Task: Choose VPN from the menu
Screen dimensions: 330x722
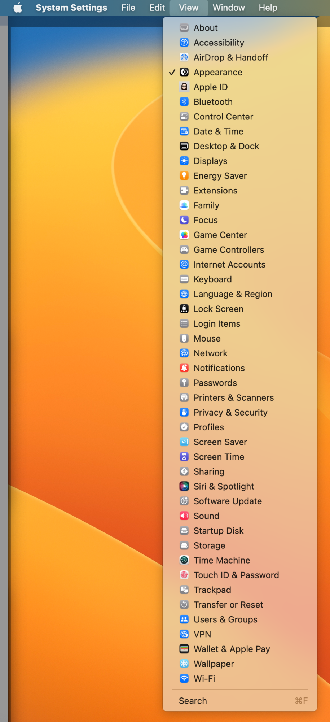Action: click(x=240, y=635)
